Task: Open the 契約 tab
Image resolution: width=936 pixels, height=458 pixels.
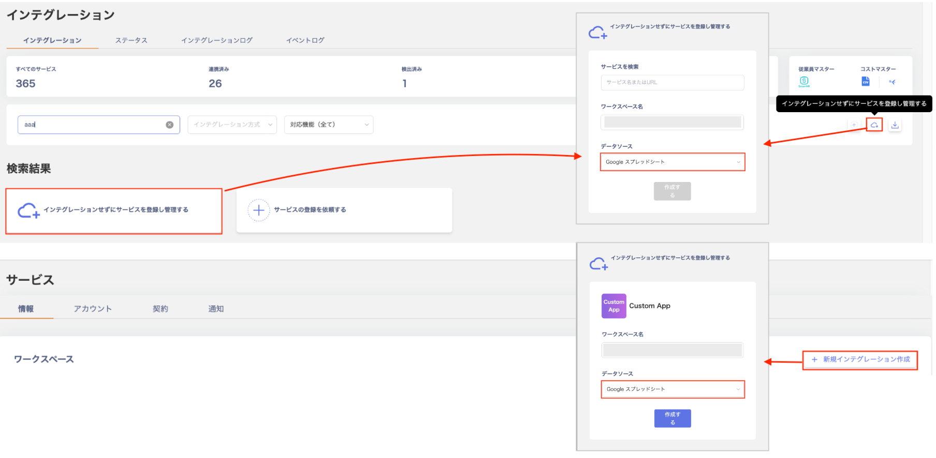Action: click(160, 309)
